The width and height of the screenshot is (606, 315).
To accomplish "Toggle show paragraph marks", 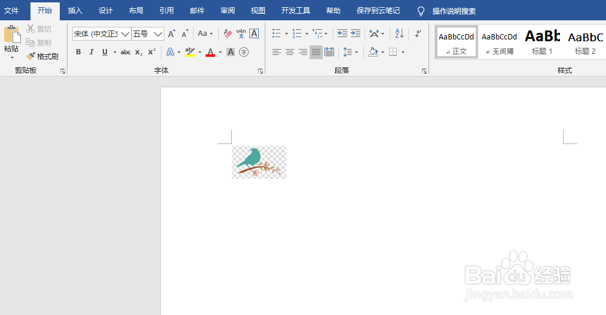I will click(x=418, y=33).
